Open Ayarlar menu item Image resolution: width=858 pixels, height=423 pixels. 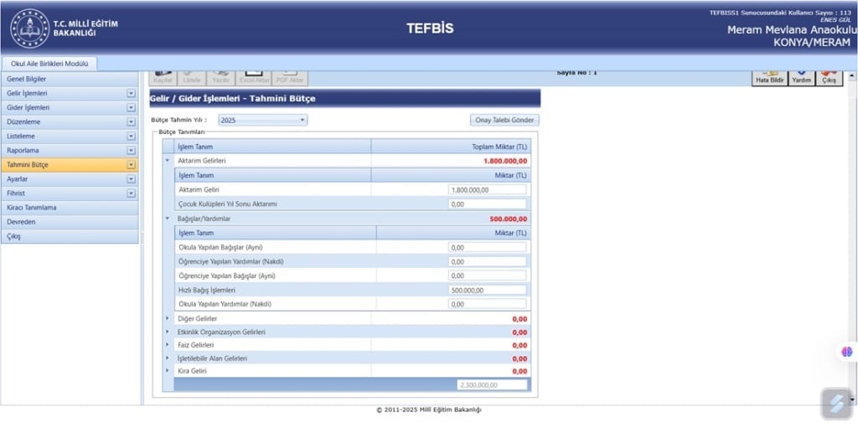point(70,179)
